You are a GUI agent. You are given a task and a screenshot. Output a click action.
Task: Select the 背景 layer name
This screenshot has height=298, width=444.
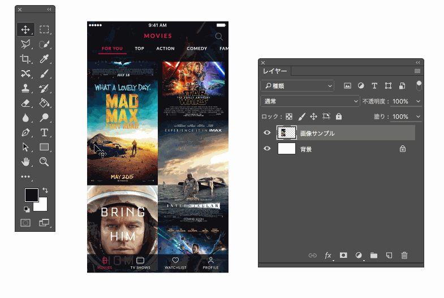point(306,149)
